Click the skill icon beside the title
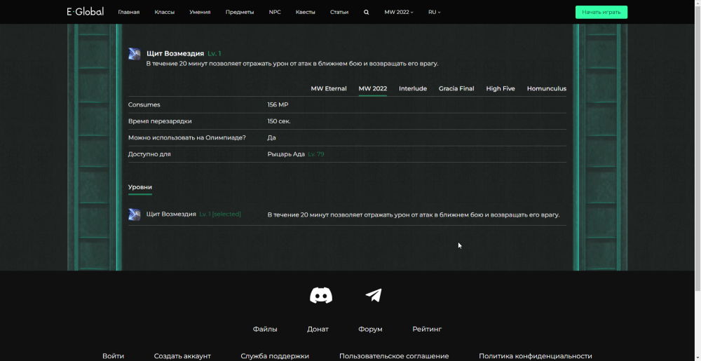 [135, 55]
